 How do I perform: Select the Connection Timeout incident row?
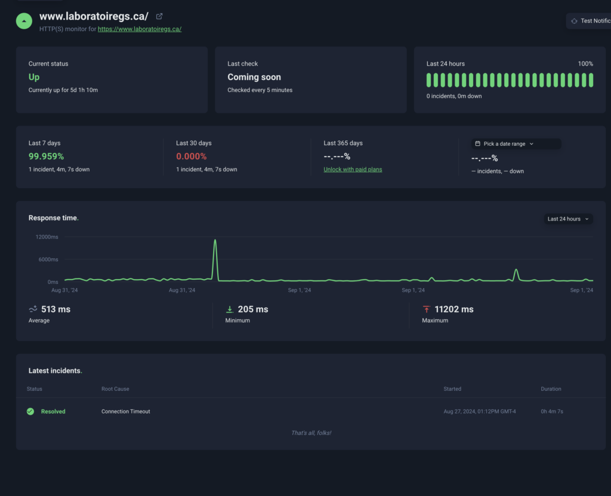[x=126, y=411]
